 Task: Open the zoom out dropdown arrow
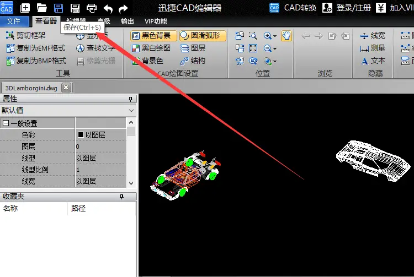[275, 48]
